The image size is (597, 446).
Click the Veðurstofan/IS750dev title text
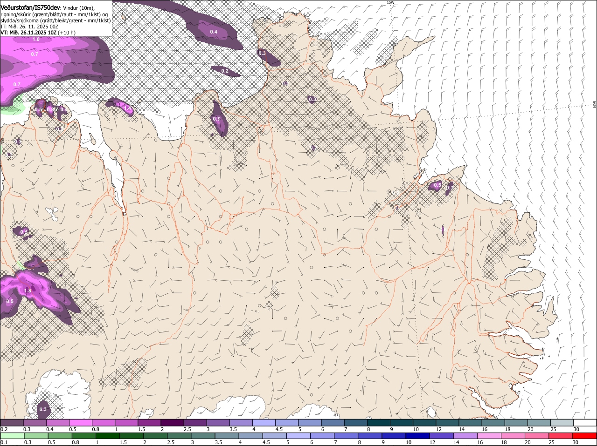pos(30,7)
